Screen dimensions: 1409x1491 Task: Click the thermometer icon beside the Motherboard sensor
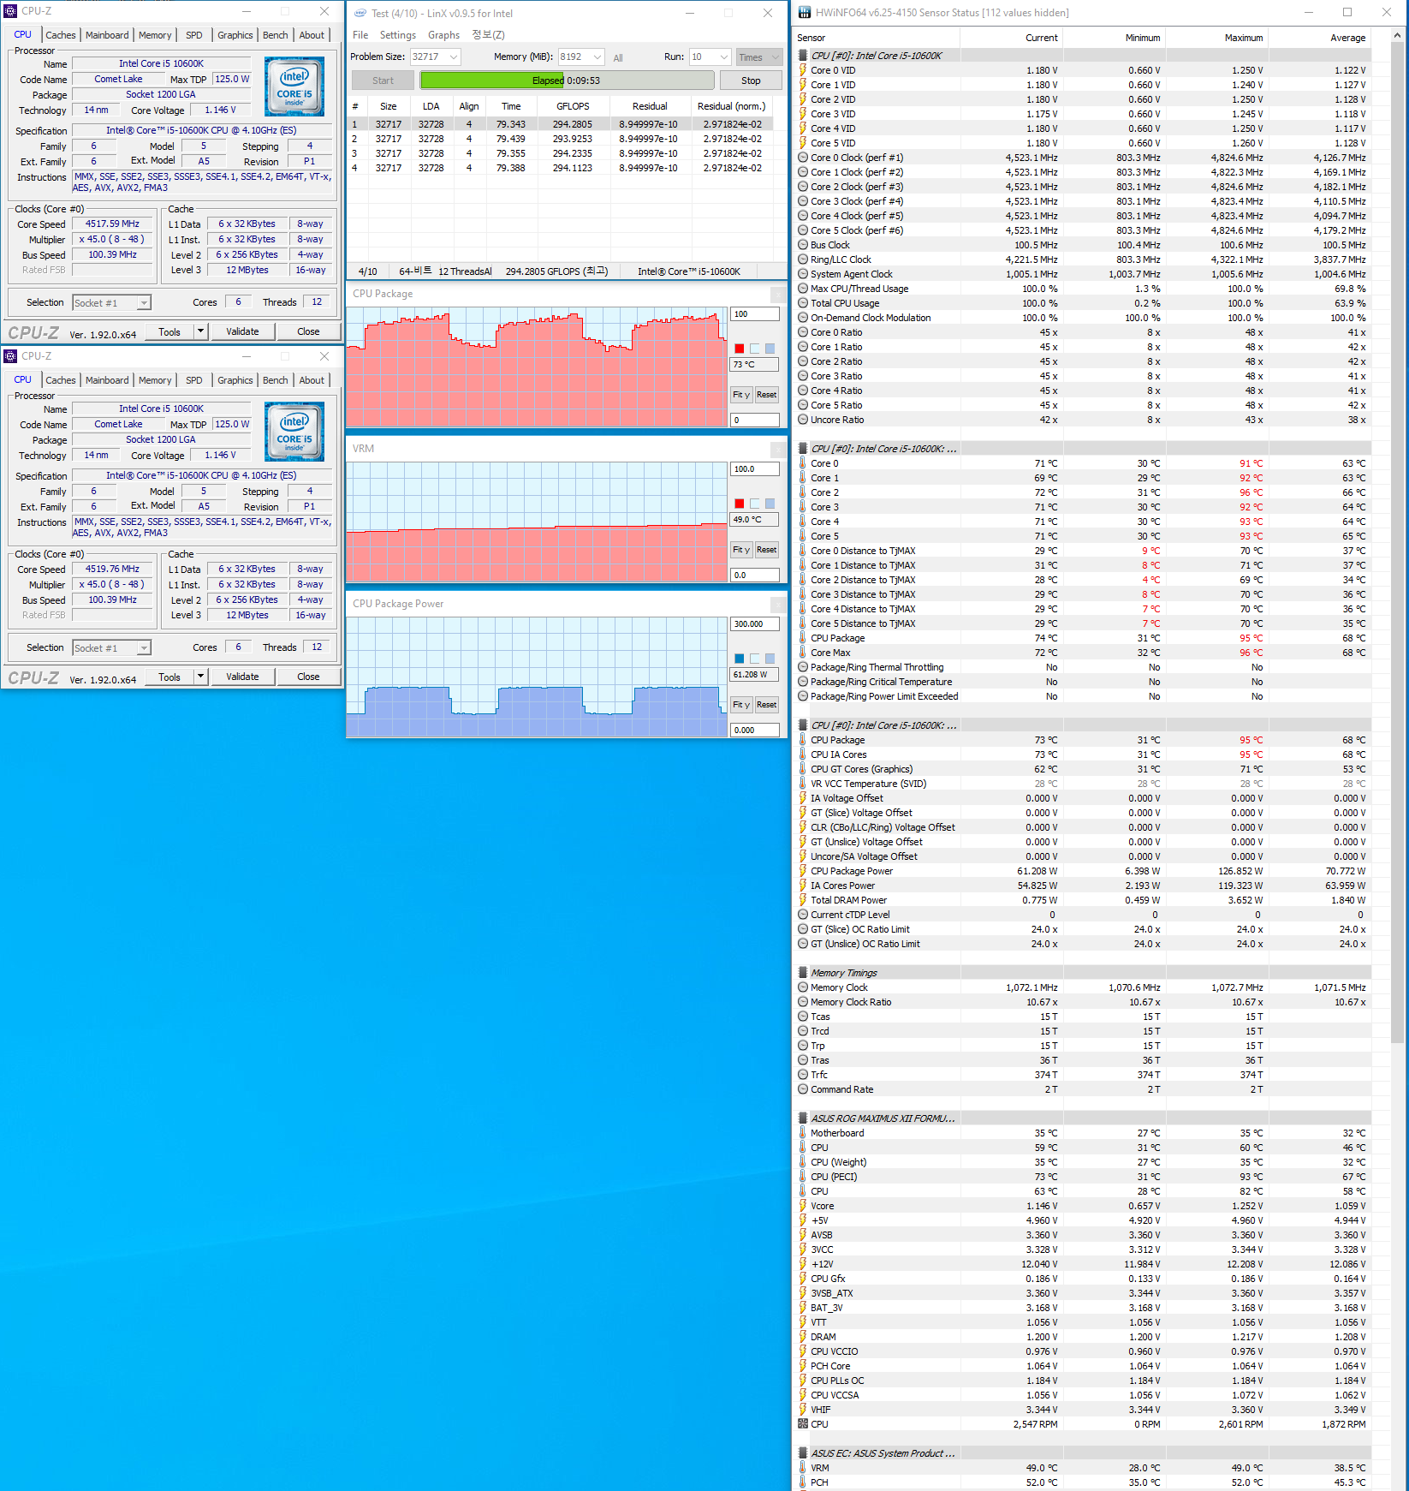coord(803,1133)
